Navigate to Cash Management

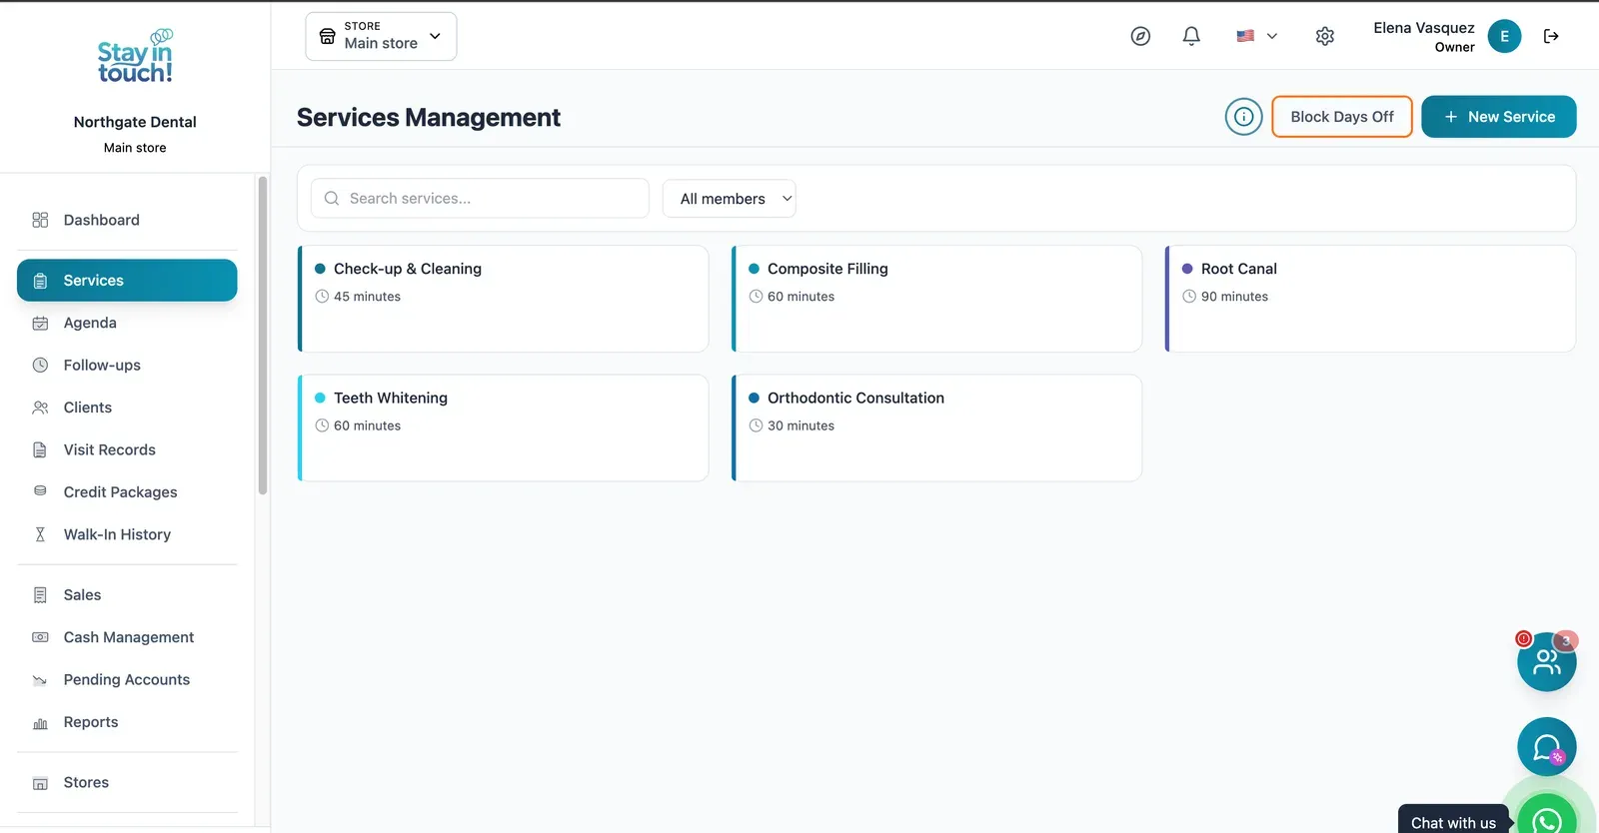pyautogui.click(x=127, y=637)
